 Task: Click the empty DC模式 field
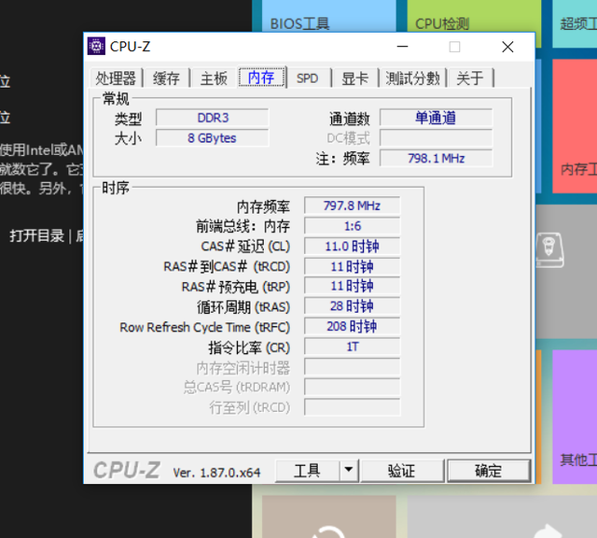pyautogui.click(x=436, y=138)
